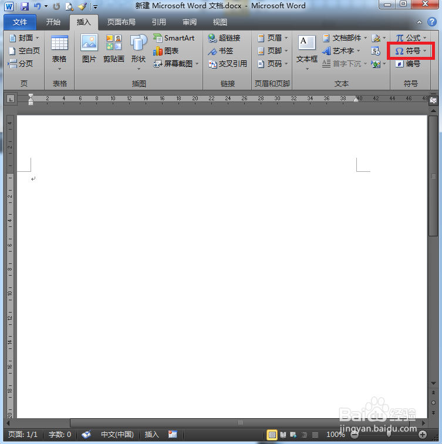
Task: Open the 文件 menu
Action: coord(20,22)
